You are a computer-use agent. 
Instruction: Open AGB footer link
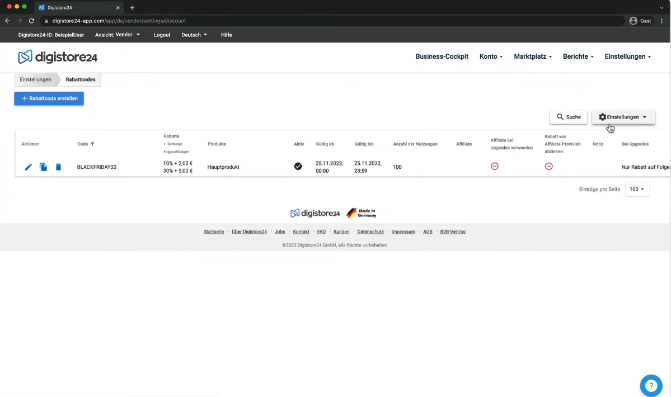428,231
